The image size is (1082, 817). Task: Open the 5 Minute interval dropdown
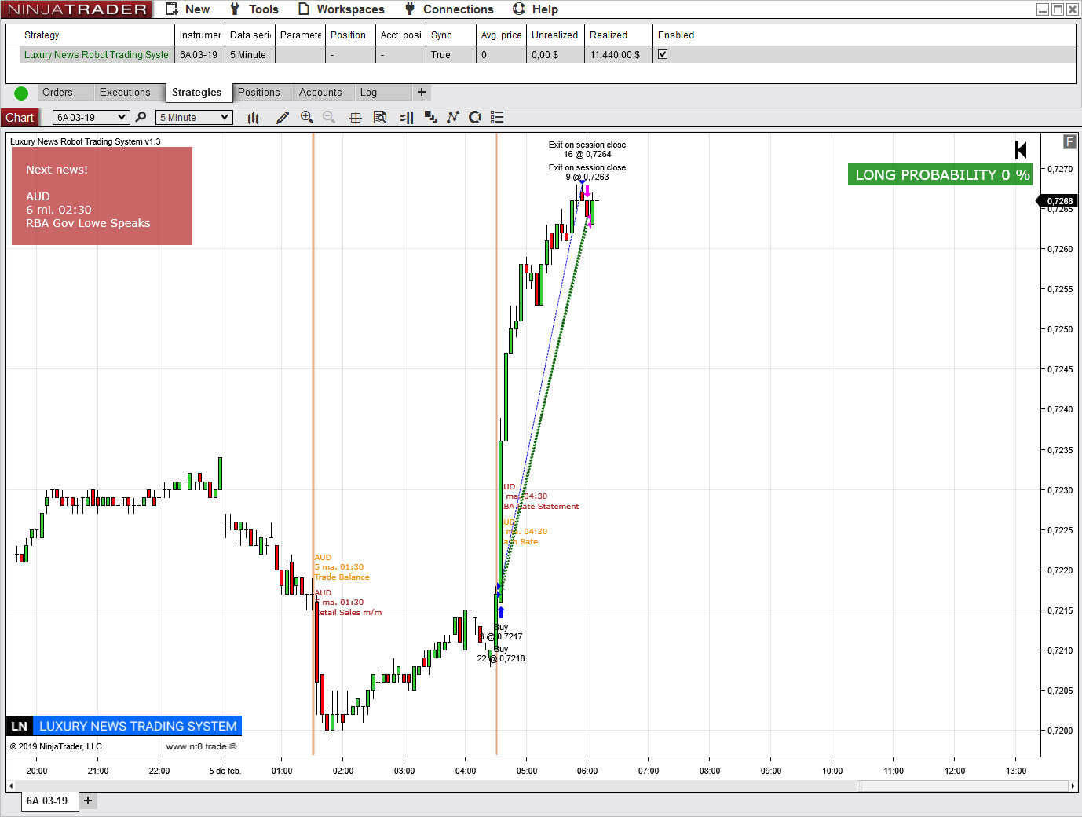tap(195, 118)
